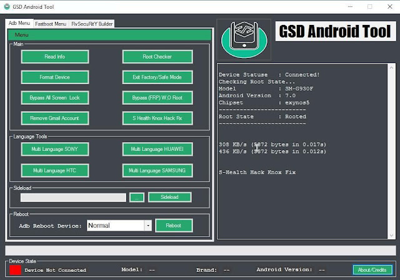Click the "Model:" status bar label
Viewport: 400px width, 280px height.
point(132,269)
